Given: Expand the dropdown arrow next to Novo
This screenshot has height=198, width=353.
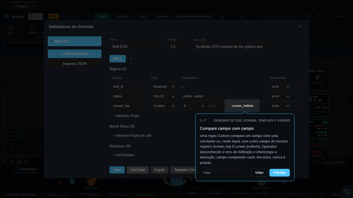Looking at the screenshot, I should pos(21,29).
